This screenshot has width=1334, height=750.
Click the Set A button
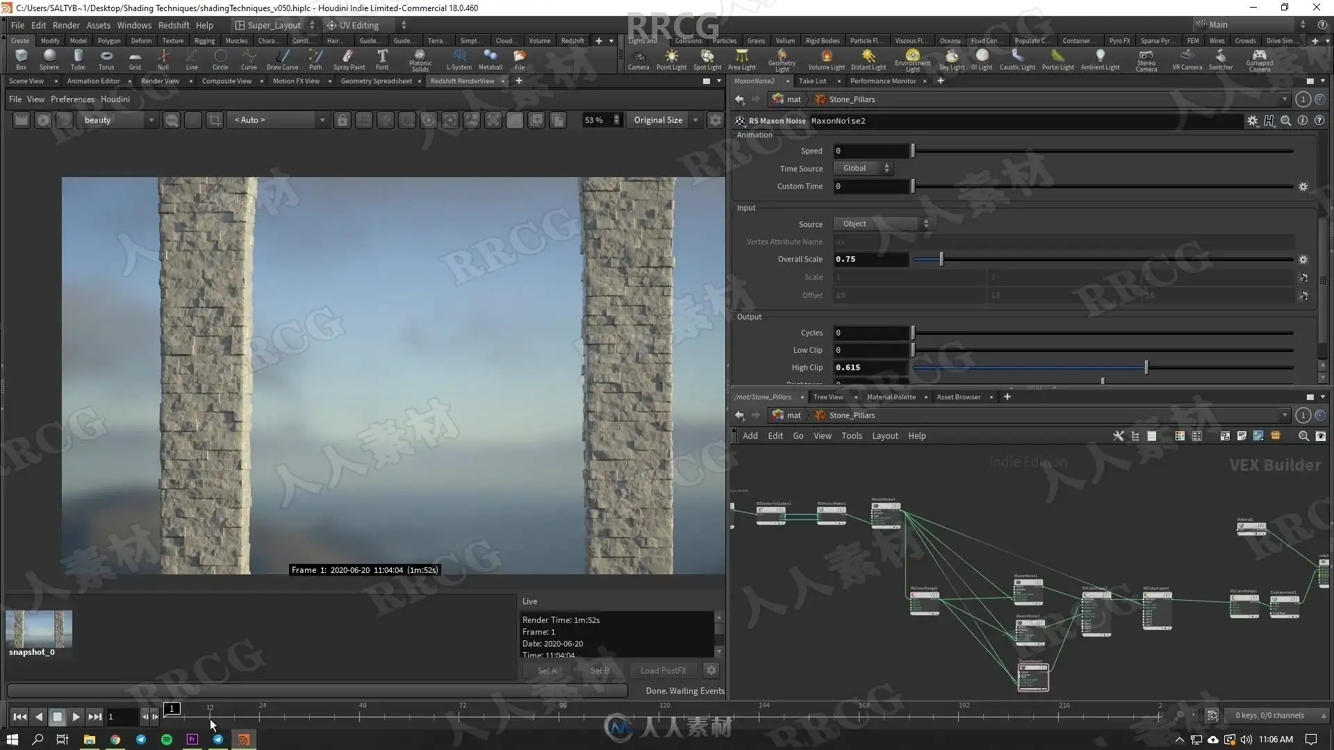pyautogui.click(x=547, y=671)
